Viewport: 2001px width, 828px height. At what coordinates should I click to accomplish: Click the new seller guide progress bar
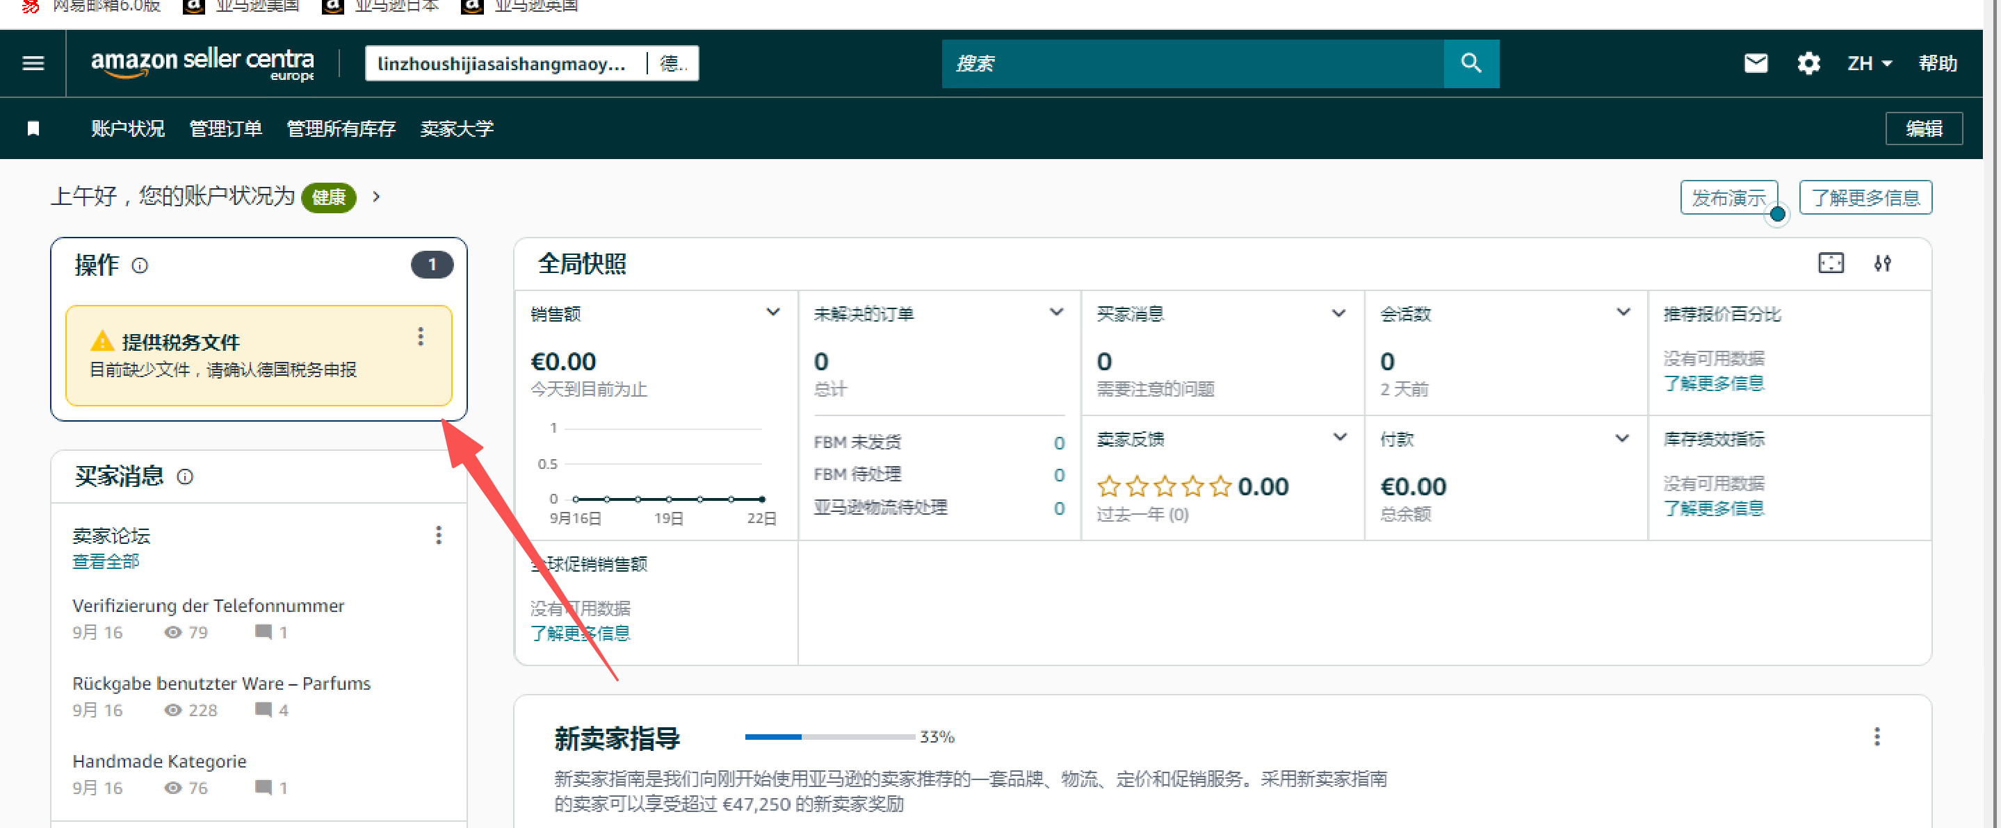pyautogui.click(x=829, y=736)
